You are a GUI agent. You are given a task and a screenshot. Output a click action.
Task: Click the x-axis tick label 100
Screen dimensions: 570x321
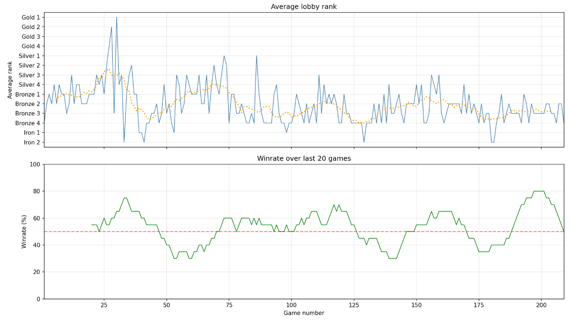(x=291, y=305)
